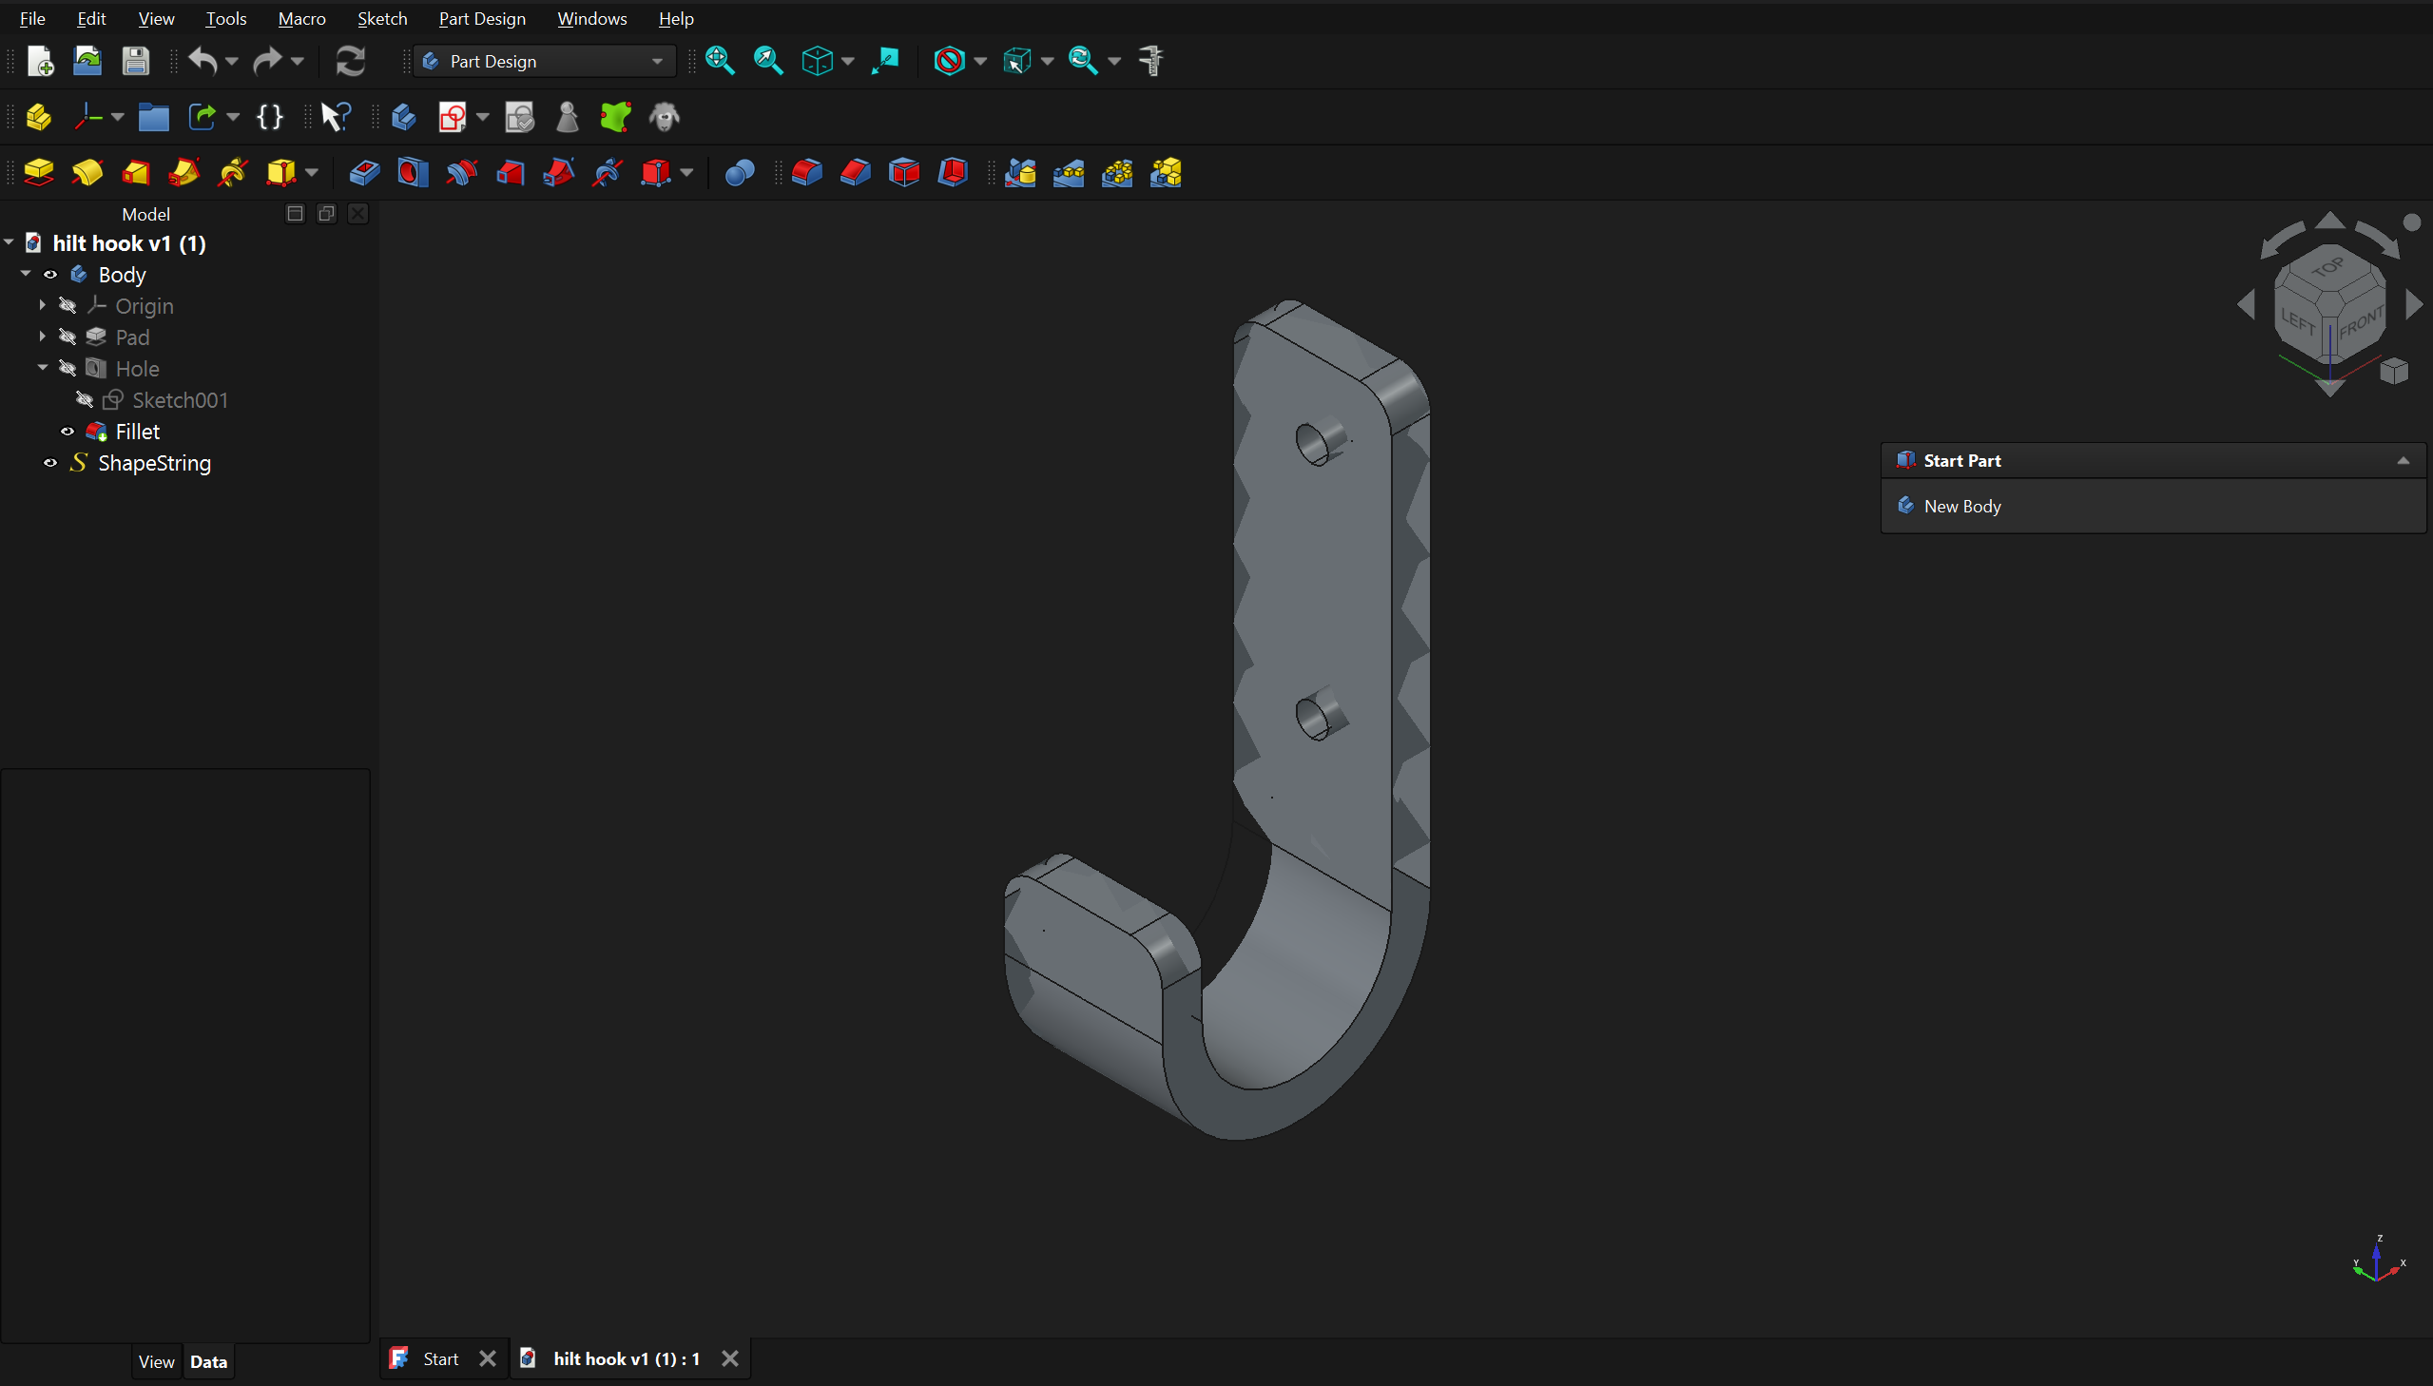This screenshot has height=1386, width=2433.
Task: Run the Groove feature tool
Action: point(462,172)
